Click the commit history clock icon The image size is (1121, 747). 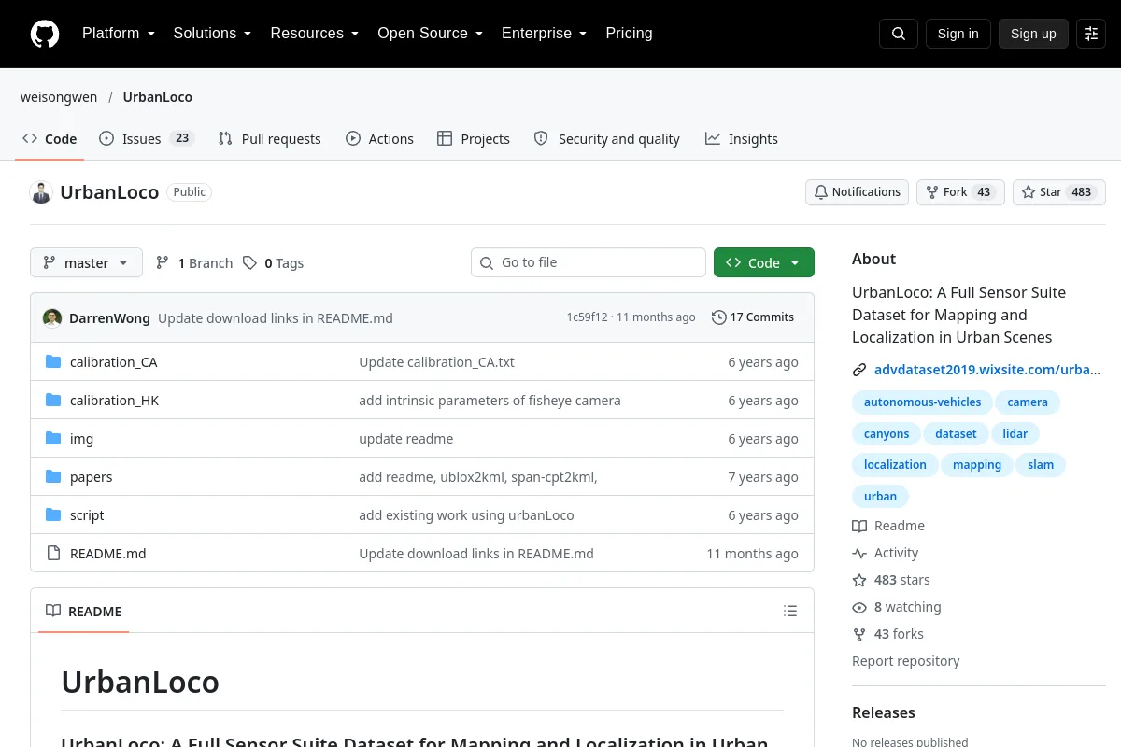pyautogui.click(x=718, y=317)
